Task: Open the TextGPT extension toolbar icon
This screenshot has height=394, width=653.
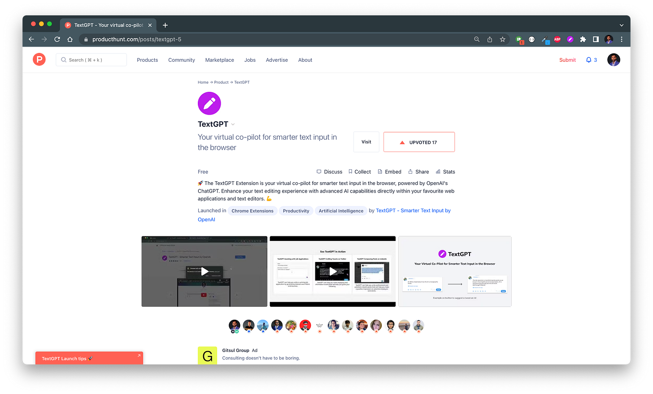Action: point(570,39)
